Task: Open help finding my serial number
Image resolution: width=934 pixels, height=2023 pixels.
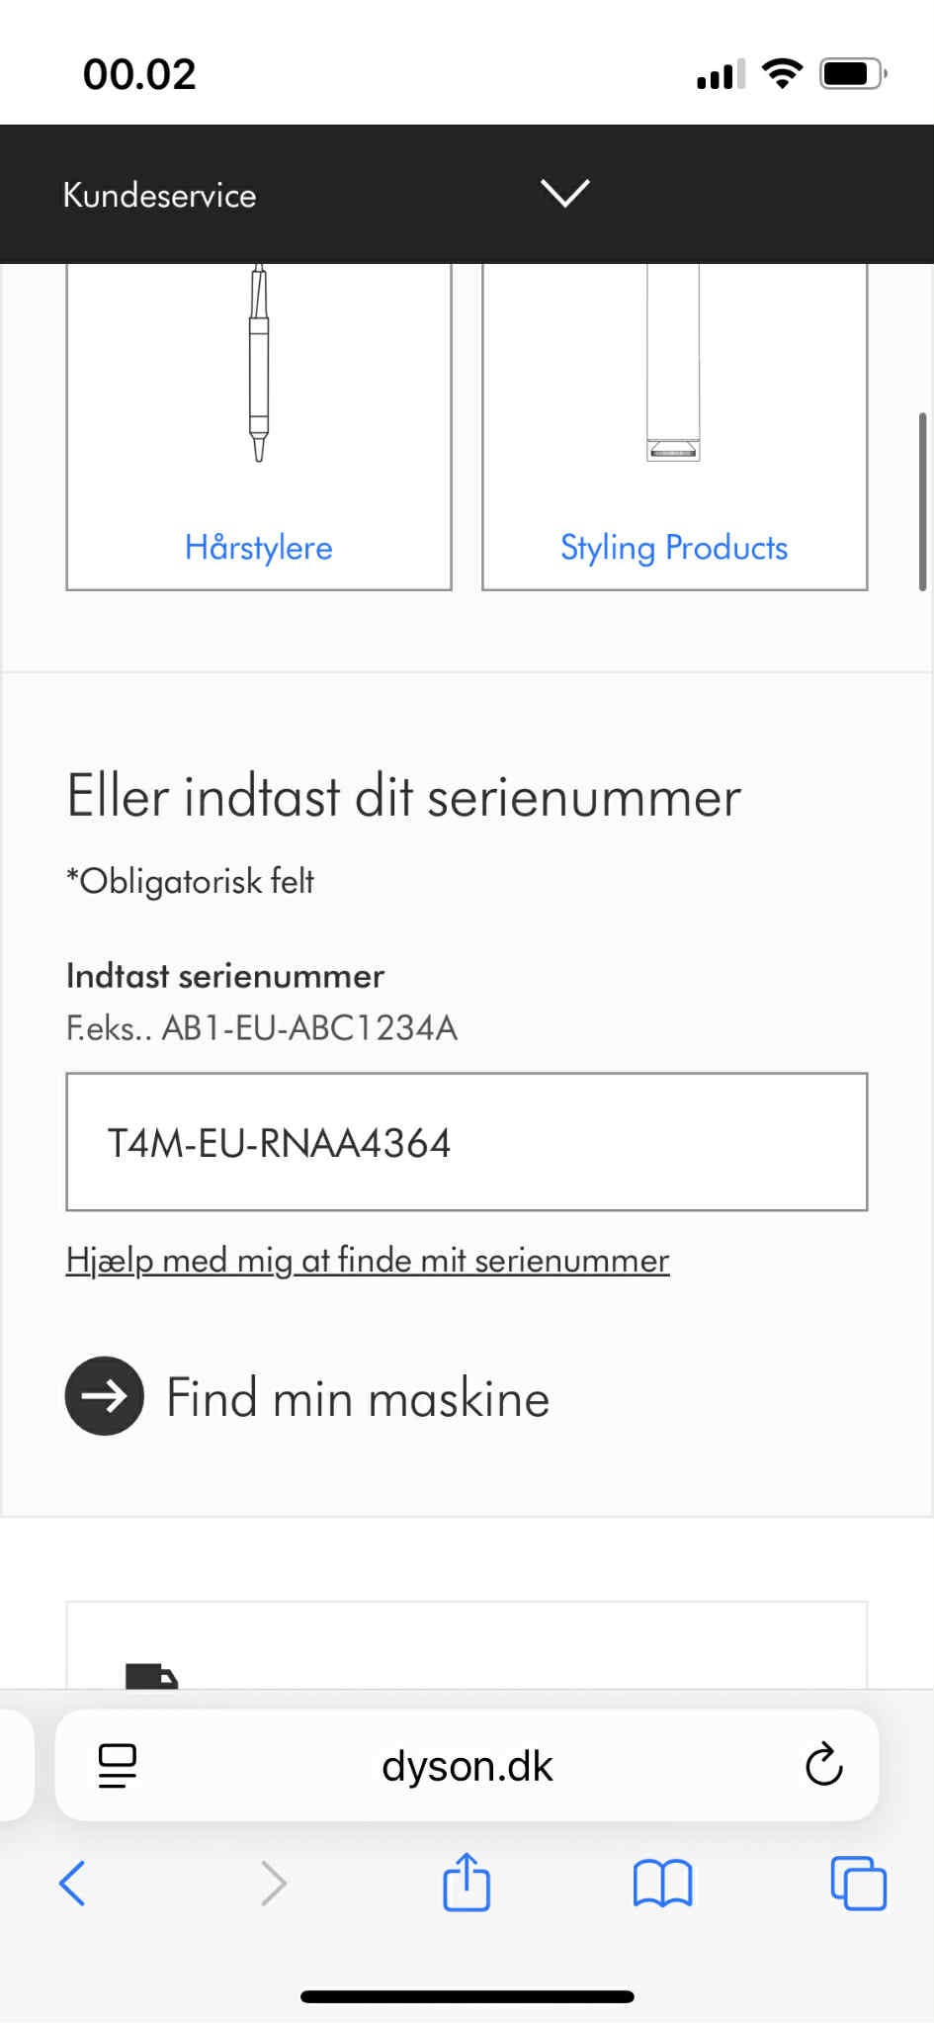Action: tap(368, 1261)
